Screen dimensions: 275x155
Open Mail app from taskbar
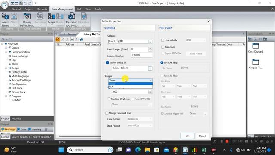click(x=166, y=150)
